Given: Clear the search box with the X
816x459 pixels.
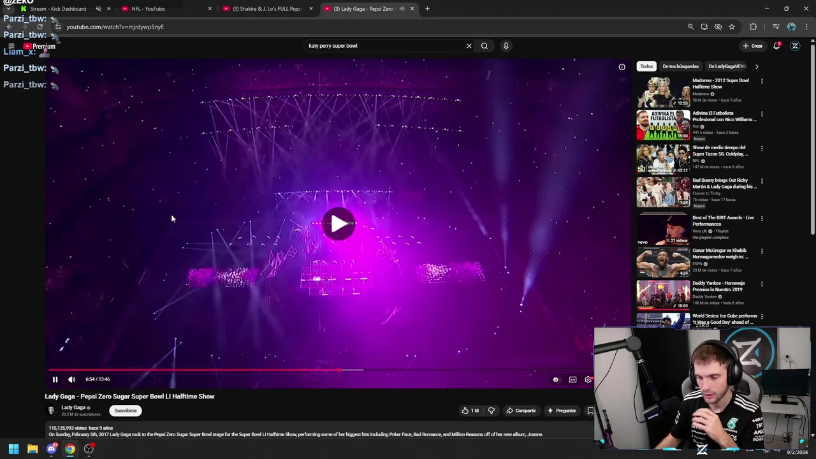Looking at the screenshot, I should [469, 46].
